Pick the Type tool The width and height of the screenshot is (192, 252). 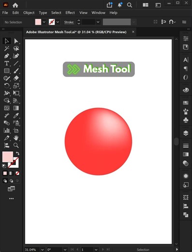(x=7, y=63)
